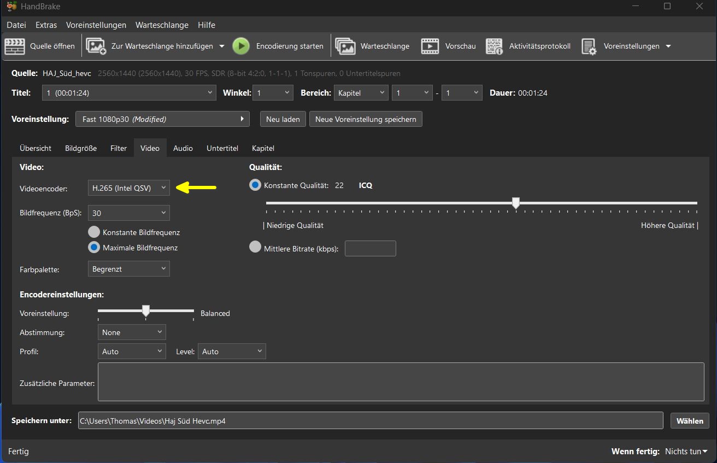Select Mittlere Bitrate (kbps) radio button
717x463 pixels.
pyautogui.click(x=255, y=247)
